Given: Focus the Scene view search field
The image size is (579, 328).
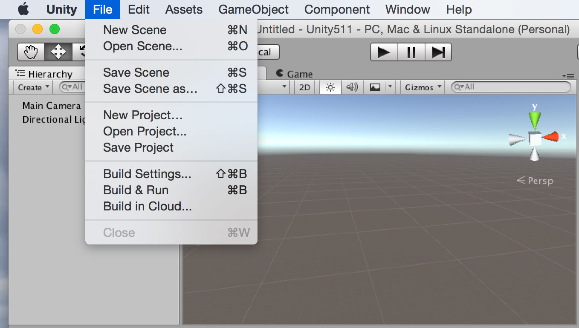Looking at the screenshot, I should click(x=511, y=87).
